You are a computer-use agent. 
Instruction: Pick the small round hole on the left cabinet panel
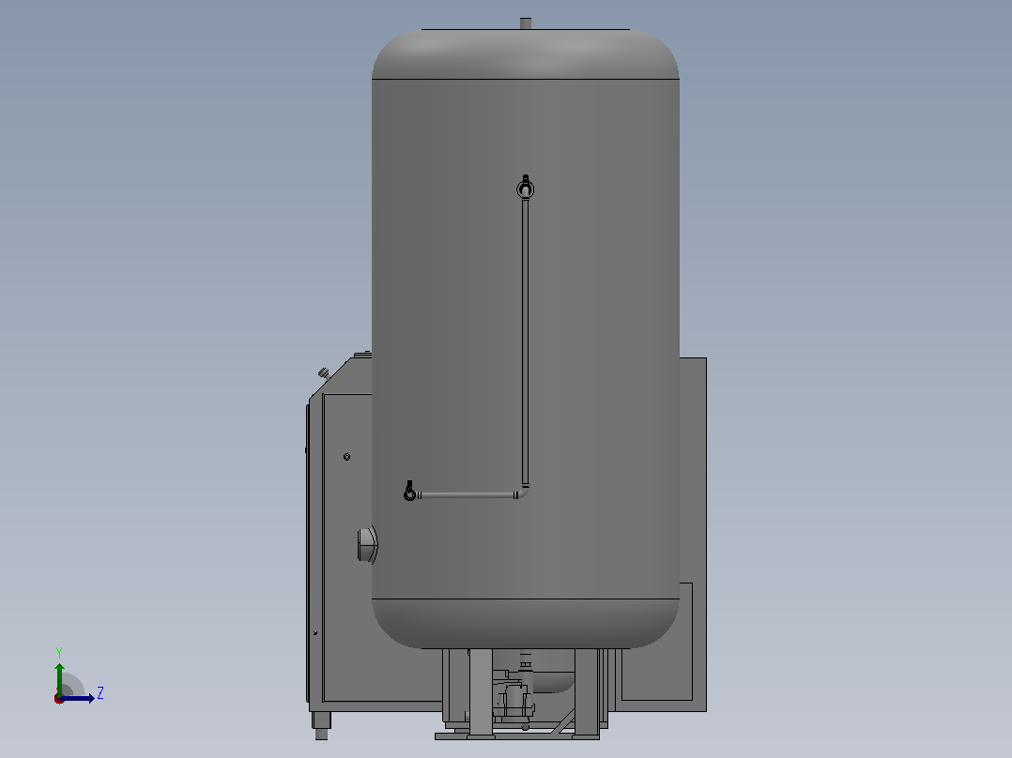coord(346,457)
